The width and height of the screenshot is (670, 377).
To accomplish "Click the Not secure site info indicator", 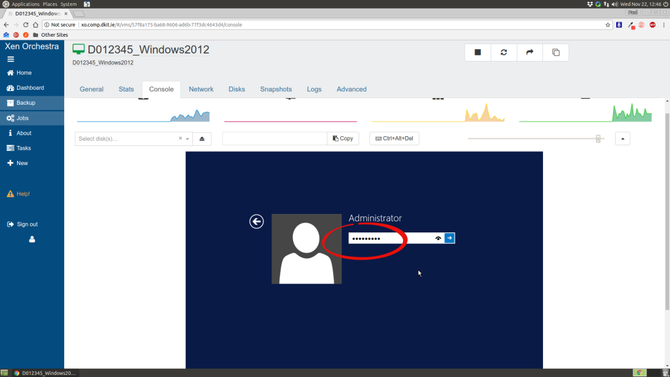I will pos(60,25).
